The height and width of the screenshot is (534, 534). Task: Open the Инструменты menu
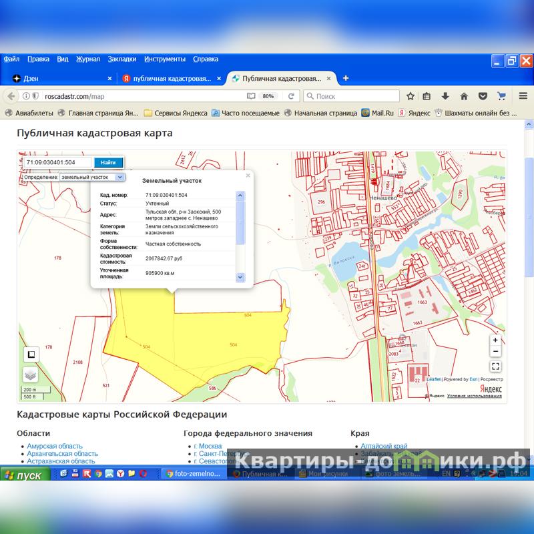click(164, 59)
